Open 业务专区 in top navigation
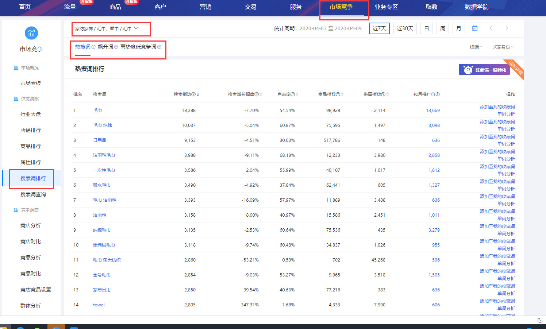This screenshot has width=546, height=329. 386,7
